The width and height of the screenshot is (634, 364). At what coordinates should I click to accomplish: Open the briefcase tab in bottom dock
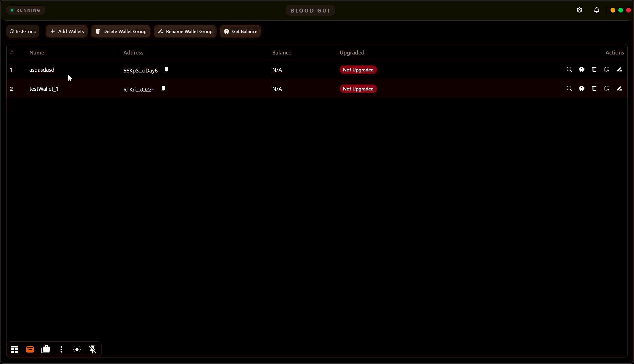tap(46, 349)
